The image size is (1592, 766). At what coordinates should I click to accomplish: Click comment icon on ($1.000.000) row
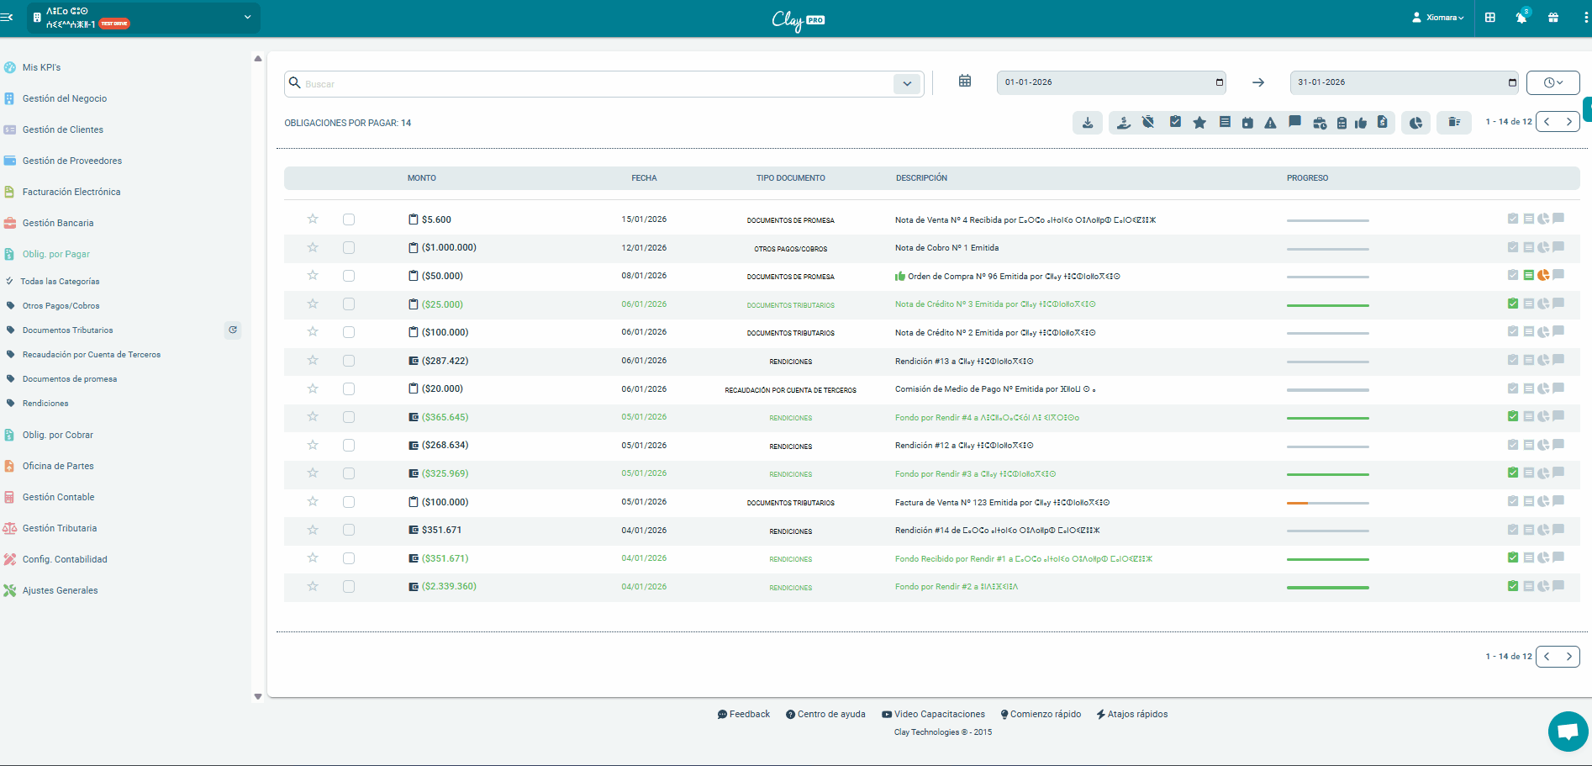point(1558,247)
